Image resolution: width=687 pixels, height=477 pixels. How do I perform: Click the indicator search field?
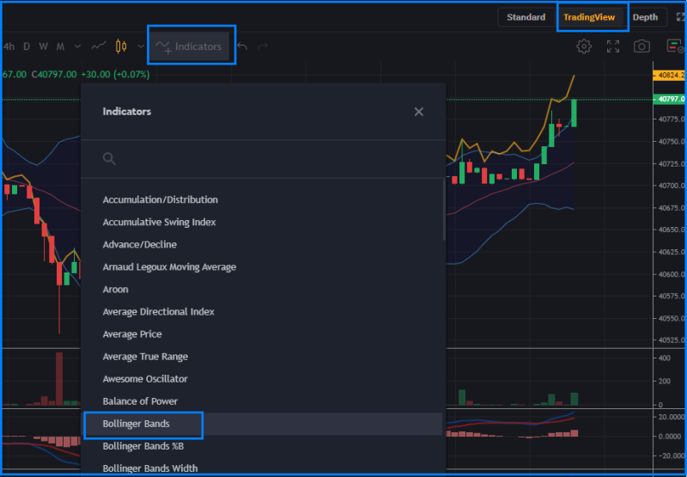tap(264, 159)
